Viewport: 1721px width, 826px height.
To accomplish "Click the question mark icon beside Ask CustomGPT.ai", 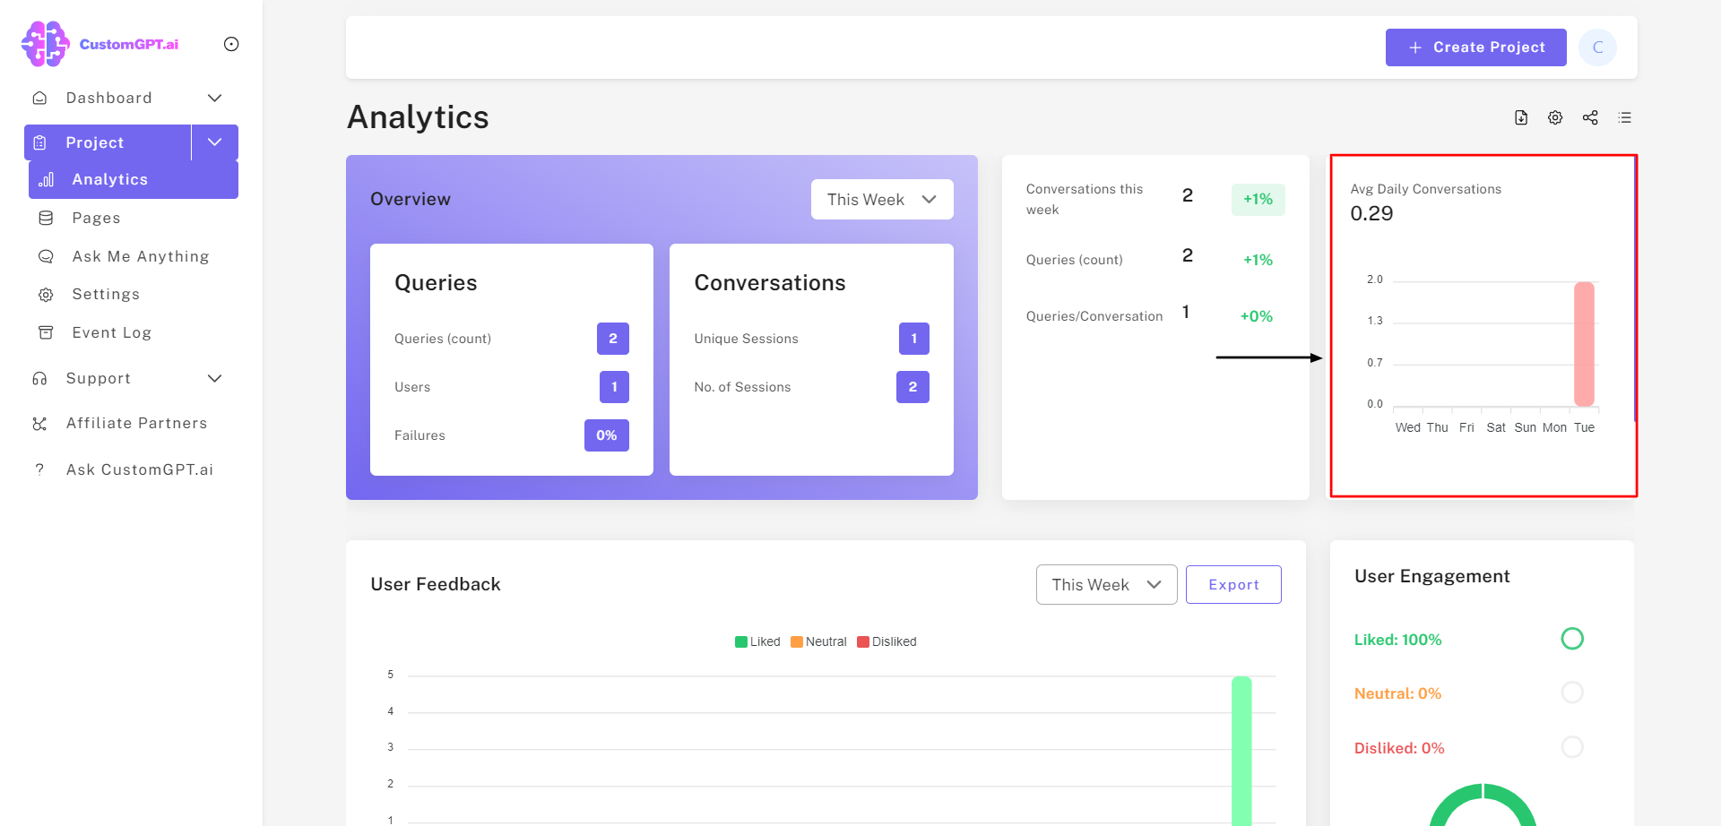I will [x=39, y=469].
